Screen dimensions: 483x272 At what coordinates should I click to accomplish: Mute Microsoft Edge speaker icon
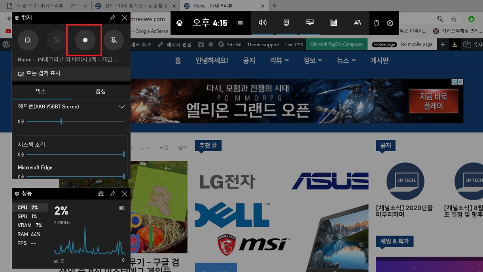coord(21,177)
